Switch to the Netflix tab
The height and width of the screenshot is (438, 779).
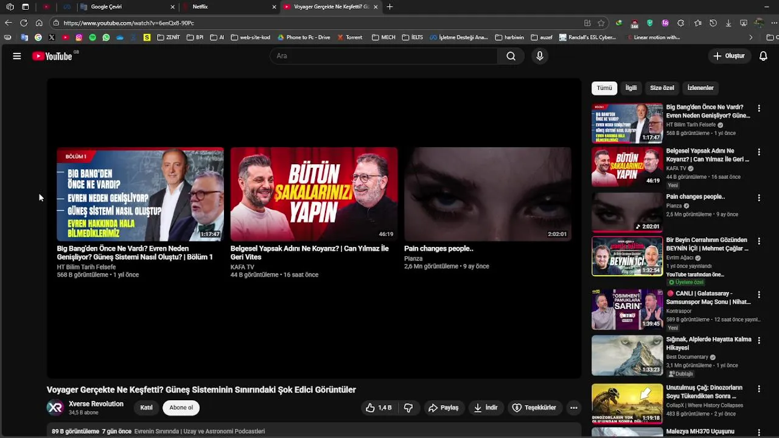pyautogui.click(x=228, y=7)
